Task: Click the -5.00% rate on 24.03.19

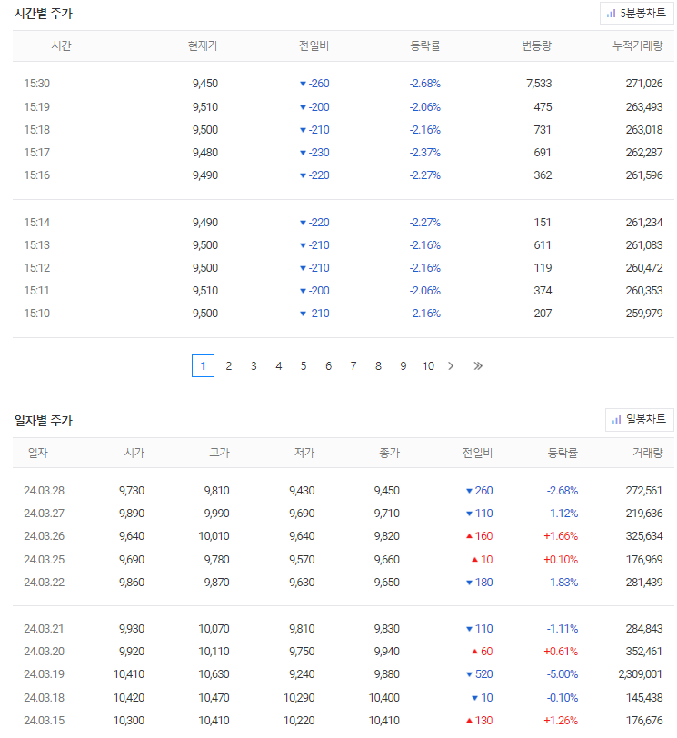Action: pos(563,674)
